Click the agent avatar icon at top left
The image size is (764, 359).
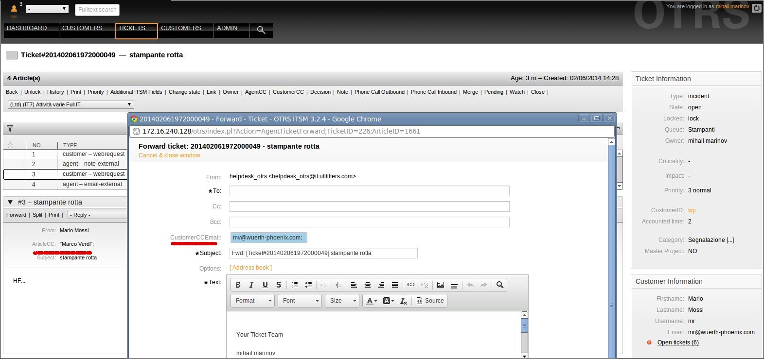(14, 9)
